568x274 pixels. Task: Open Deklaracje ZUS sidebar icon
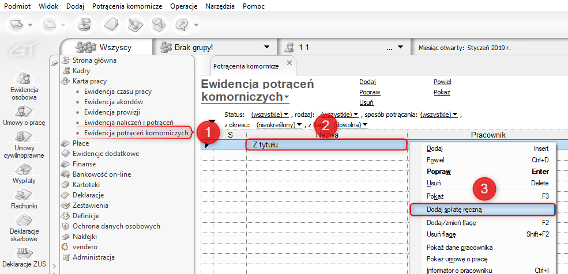tap(24, 257)
